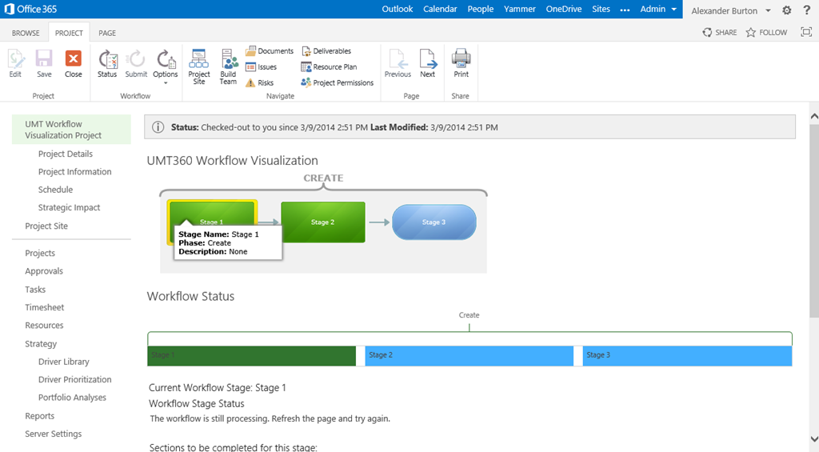
Task: Click the page scrollbar down arrow
Action: 813,439
